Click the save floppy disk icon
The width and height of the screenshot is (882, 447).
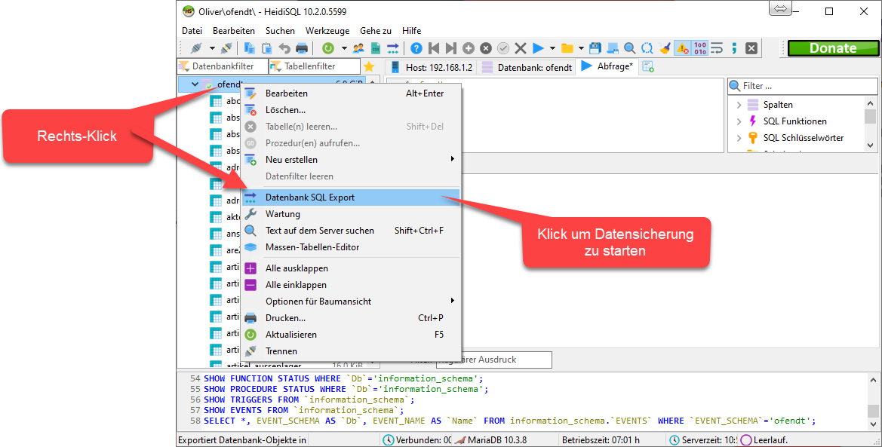595,48
